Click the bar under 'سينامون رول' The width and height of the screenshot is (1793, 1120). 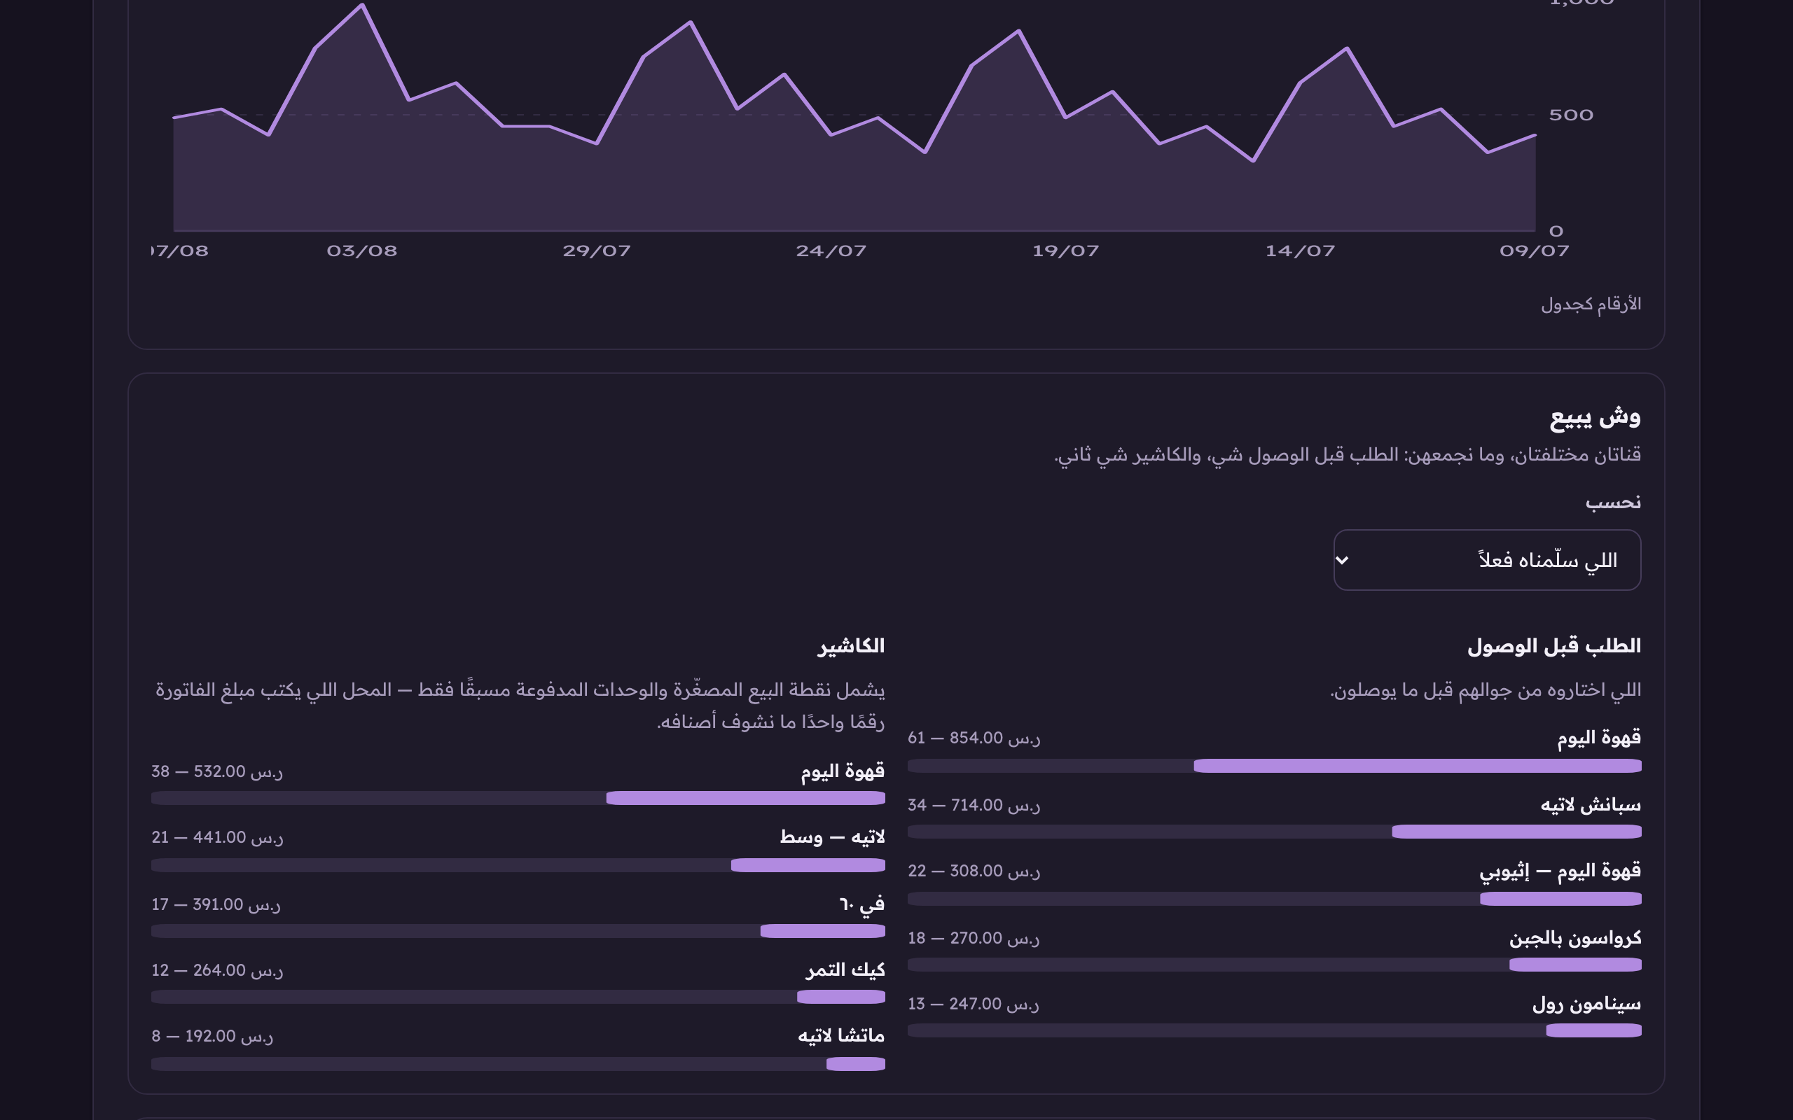point(1275,1030)
